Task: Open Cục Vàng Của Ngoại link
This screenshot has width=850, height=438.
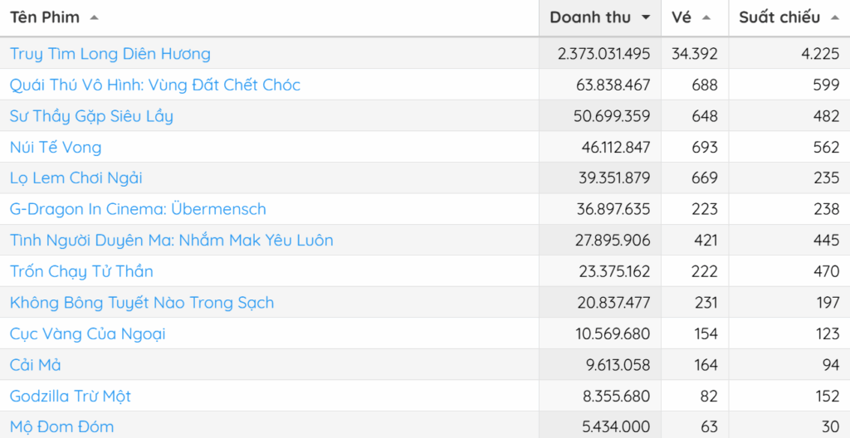Action: pos(88,333)
